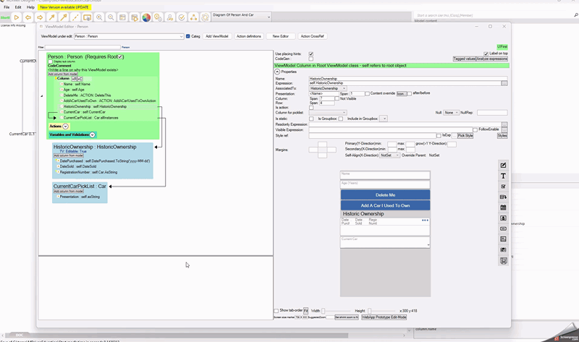Select the text 'T' widget icon
This screenshot has width=579, height=342.
[x=504, y=176]
